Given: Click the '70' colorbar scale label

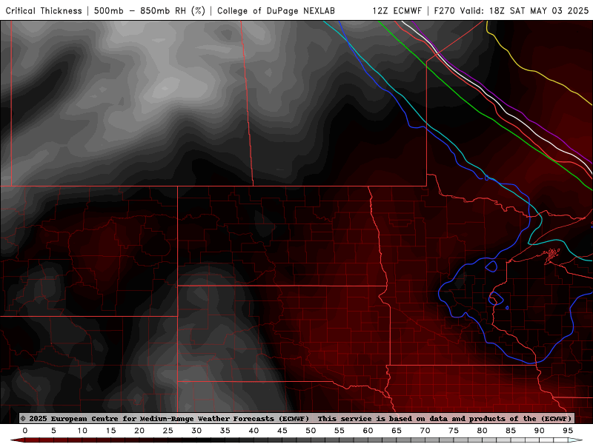Looking at the screenshot, I should coord(425,431).
